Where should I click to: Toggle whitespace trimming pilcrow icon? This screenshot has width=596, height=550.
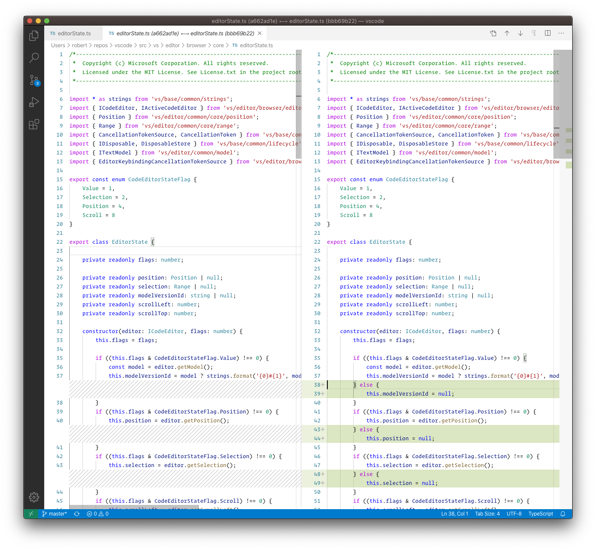tap(534, 33)
